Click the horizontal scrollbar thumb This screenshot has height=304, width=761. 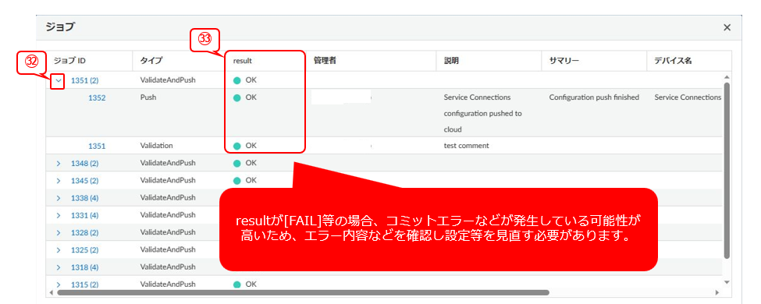click(303, 293)
